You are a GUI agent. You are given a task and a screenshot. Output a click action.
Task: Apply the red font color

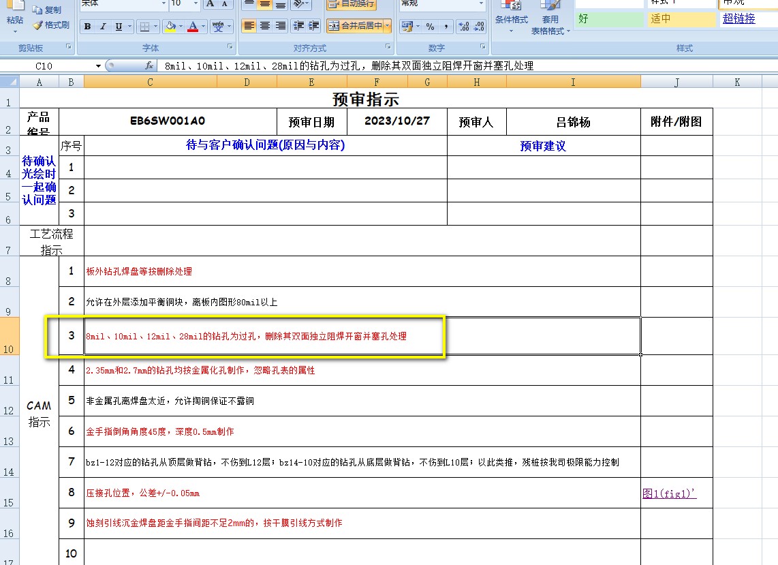point(193,27)
